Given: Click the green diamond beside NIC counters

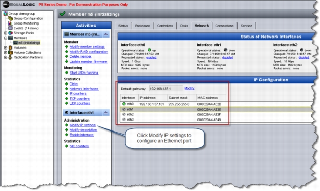Looking at the screenshot, I should coord(66,146).
